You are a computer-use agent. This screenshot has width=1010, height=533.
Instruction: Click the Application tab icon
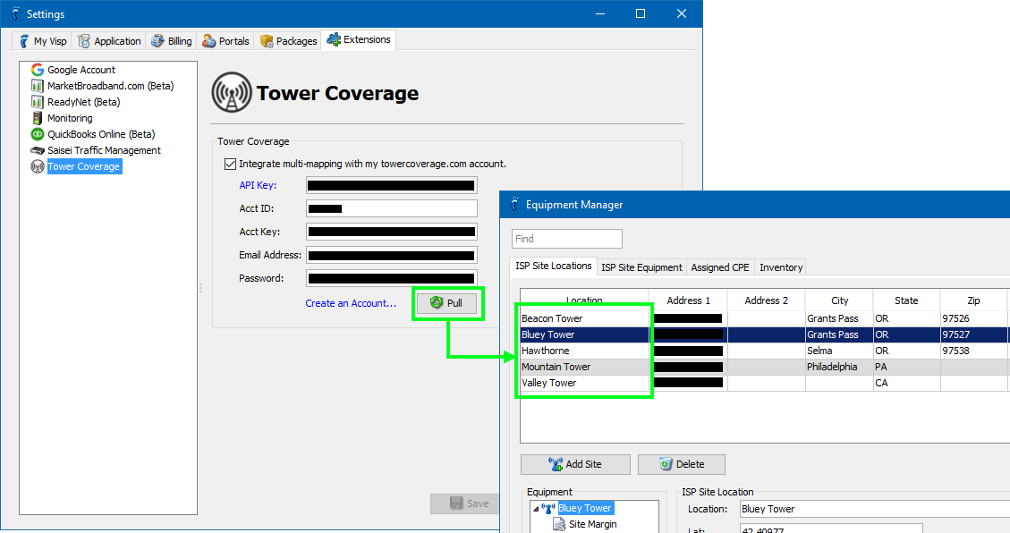84,41
